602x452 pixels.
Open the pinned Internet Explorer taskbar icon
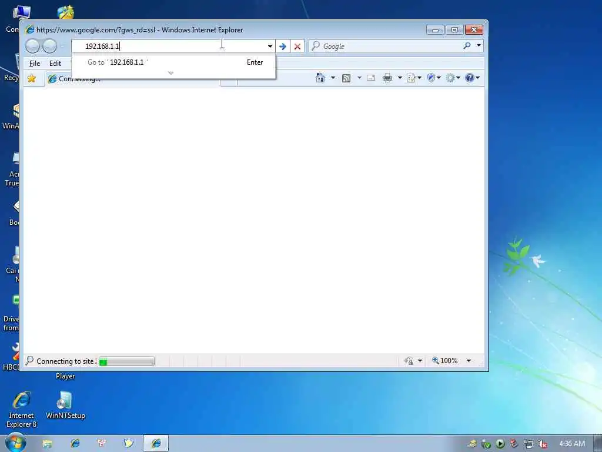[75, 444]
